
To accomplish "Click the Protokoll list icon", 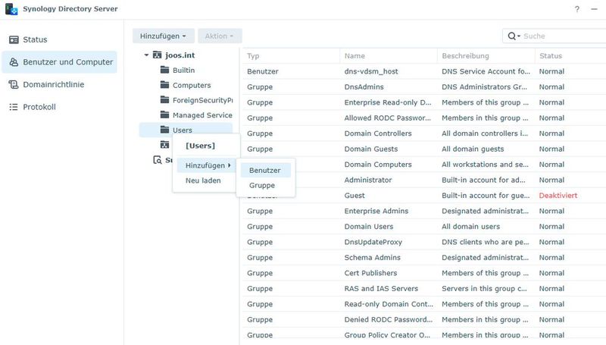I will [x=14, y=107].
